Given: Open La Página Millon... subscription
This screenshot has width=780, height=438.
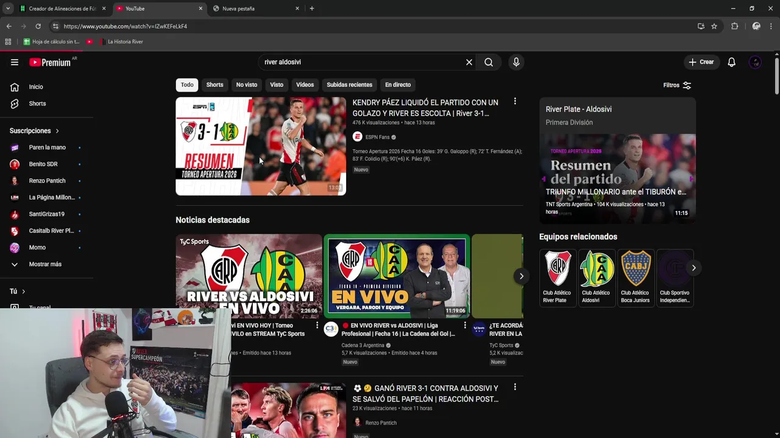Looking at the screenshot, I should [46, 197].
